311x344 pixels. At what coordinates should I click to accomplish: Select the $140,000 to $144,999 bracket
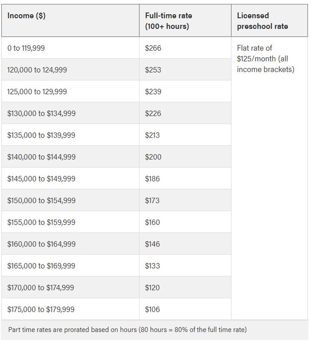pyautogui.click(x=41, y=157)
